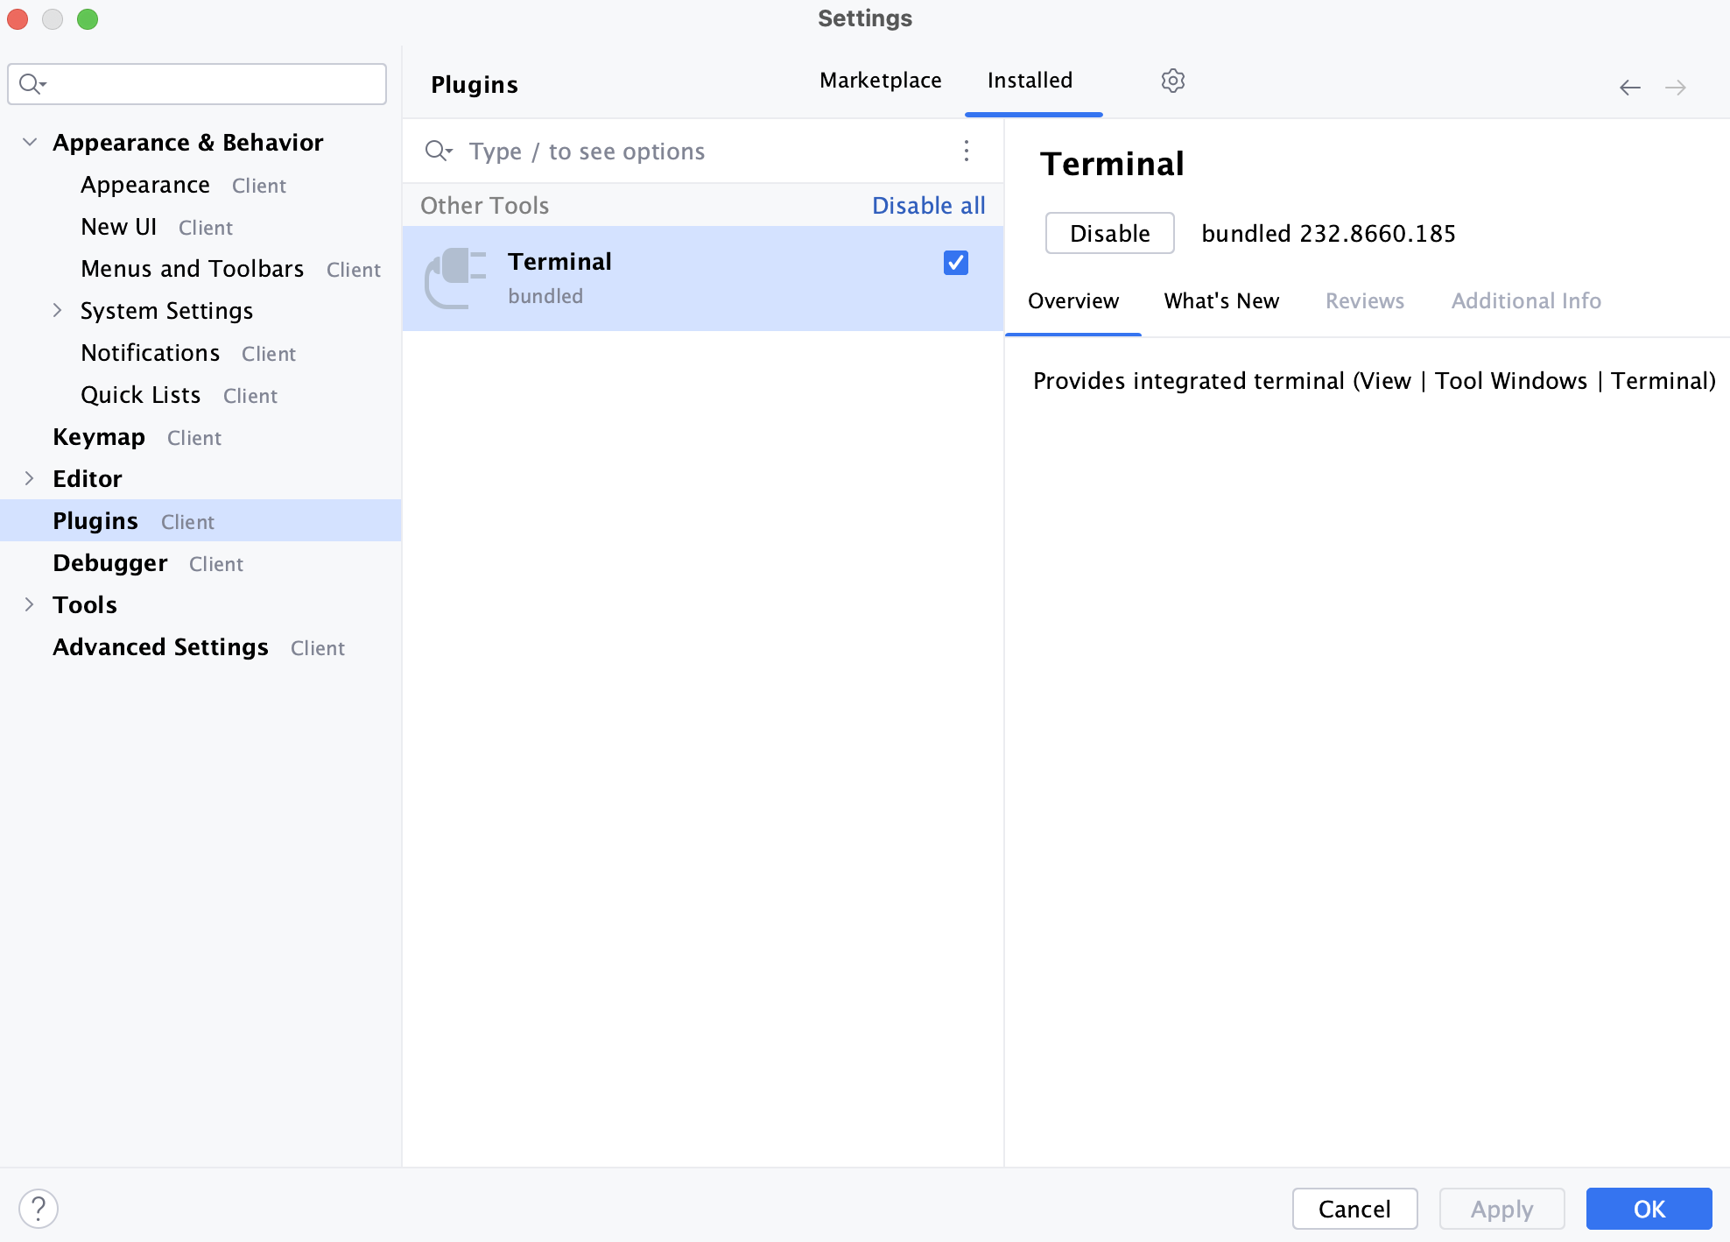Image resolution: width=1730 pixels, height=1242 pixels.
Task: Expand the Editor settings section
Action: pos(29,478)
